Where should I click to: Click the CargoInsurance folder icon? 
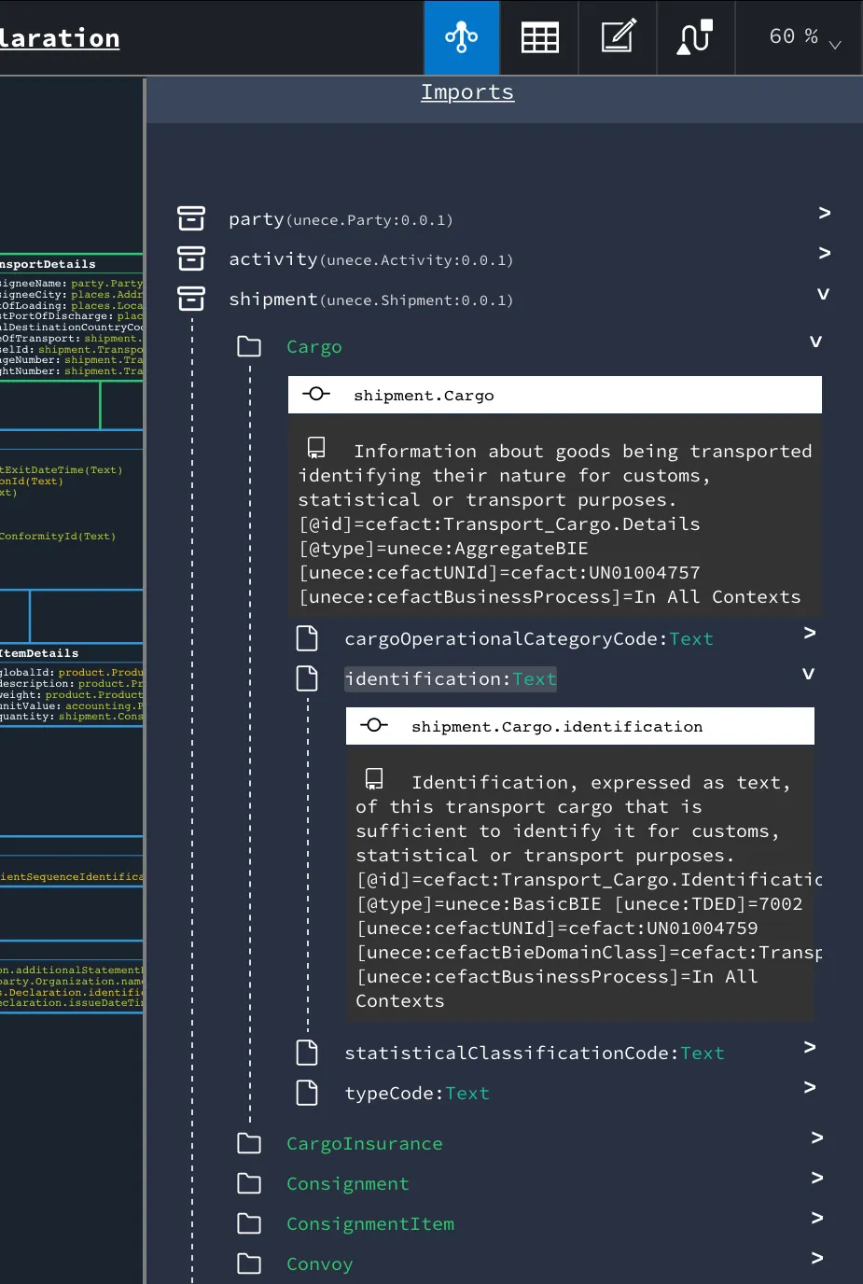click(x=249, y=1143)
